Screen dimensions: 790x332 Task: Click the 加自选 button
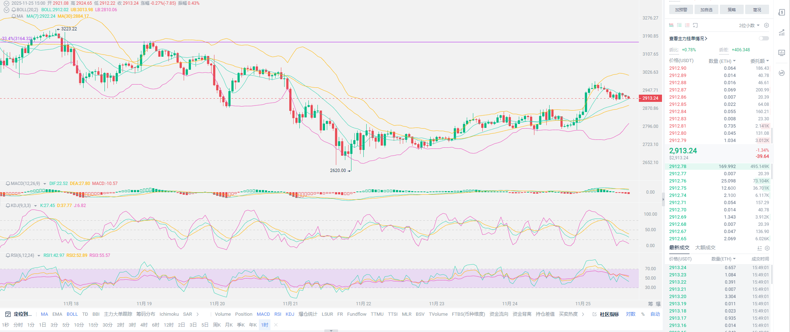click(x=706, y=10)
